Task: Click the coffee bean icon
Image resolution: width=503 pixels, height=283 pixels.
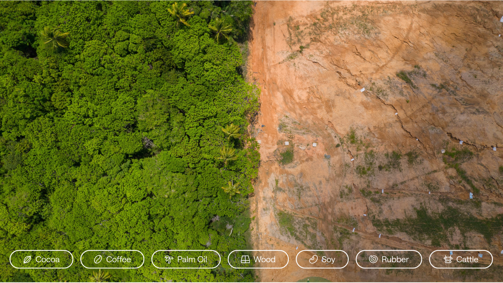Action: click(98, 259)
